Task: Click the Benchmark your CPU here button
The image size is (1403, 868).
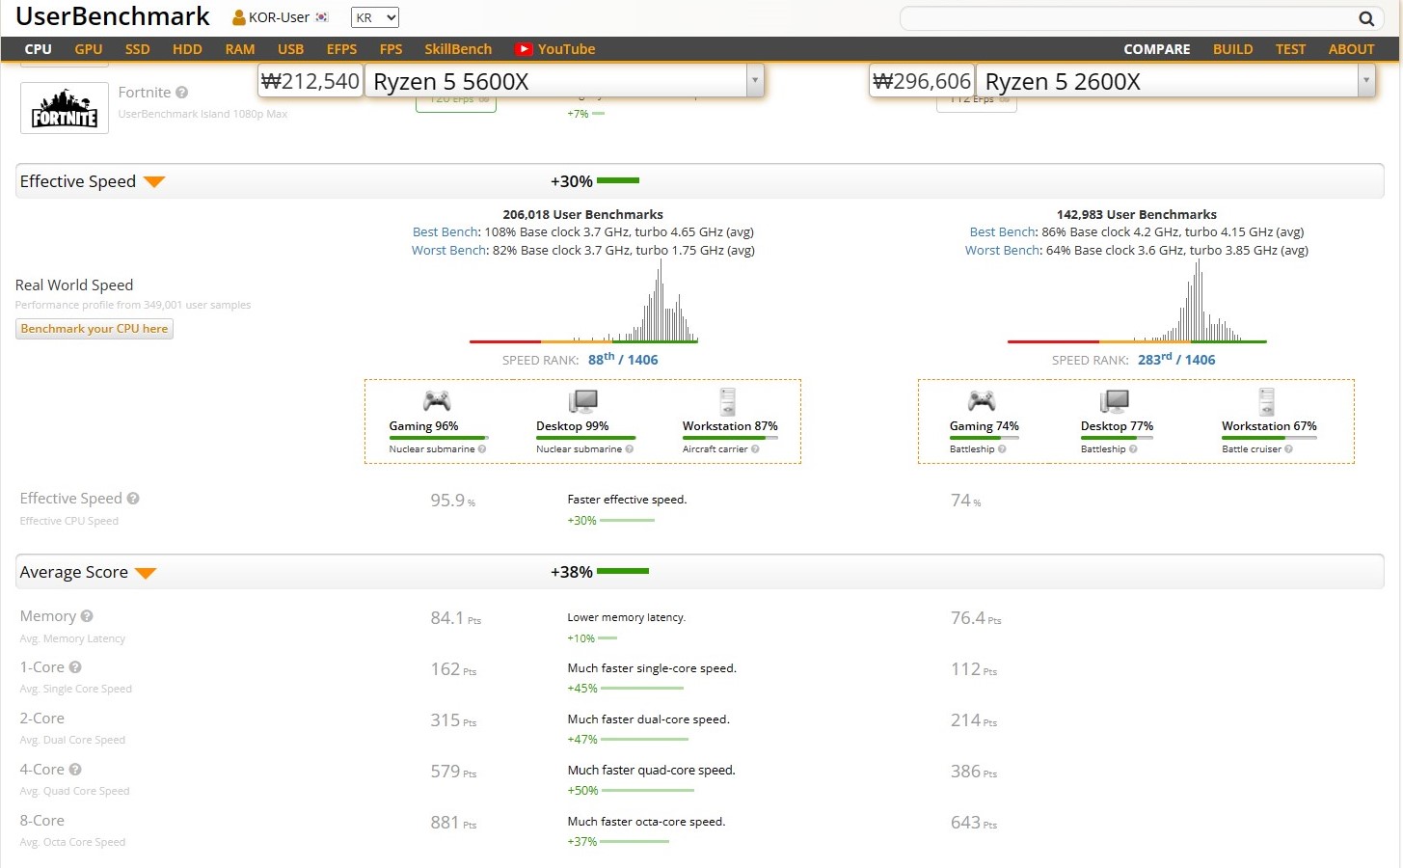Action: click(x=94, y=329)
